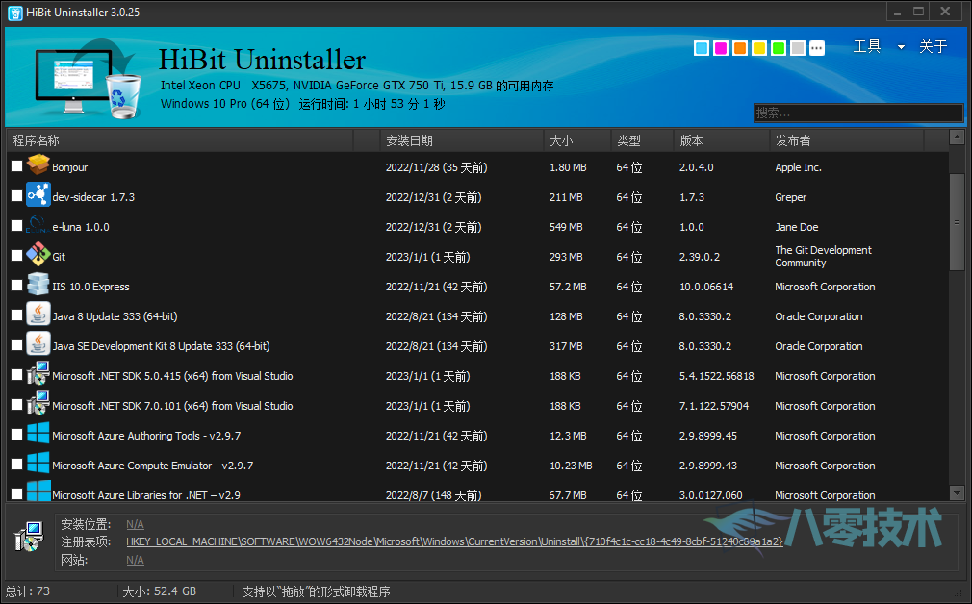Screen dimensions: 972x604
Task: Click the N/A link beside 安装位置
Action: [135, 524]
